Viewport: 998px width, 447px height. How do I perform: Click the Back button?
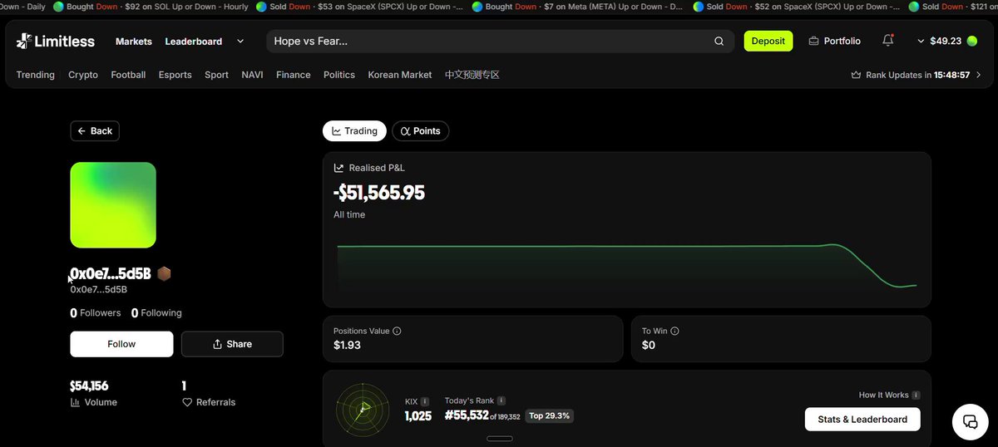pos(95,130)
